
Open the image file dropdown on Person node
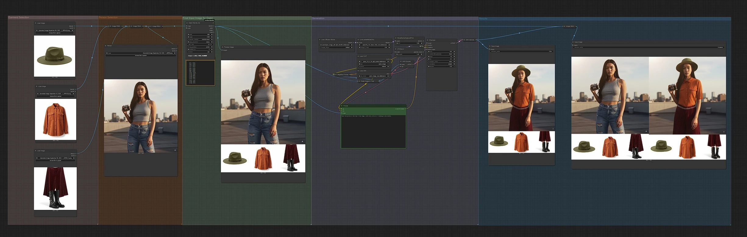[x=141, y=53]
